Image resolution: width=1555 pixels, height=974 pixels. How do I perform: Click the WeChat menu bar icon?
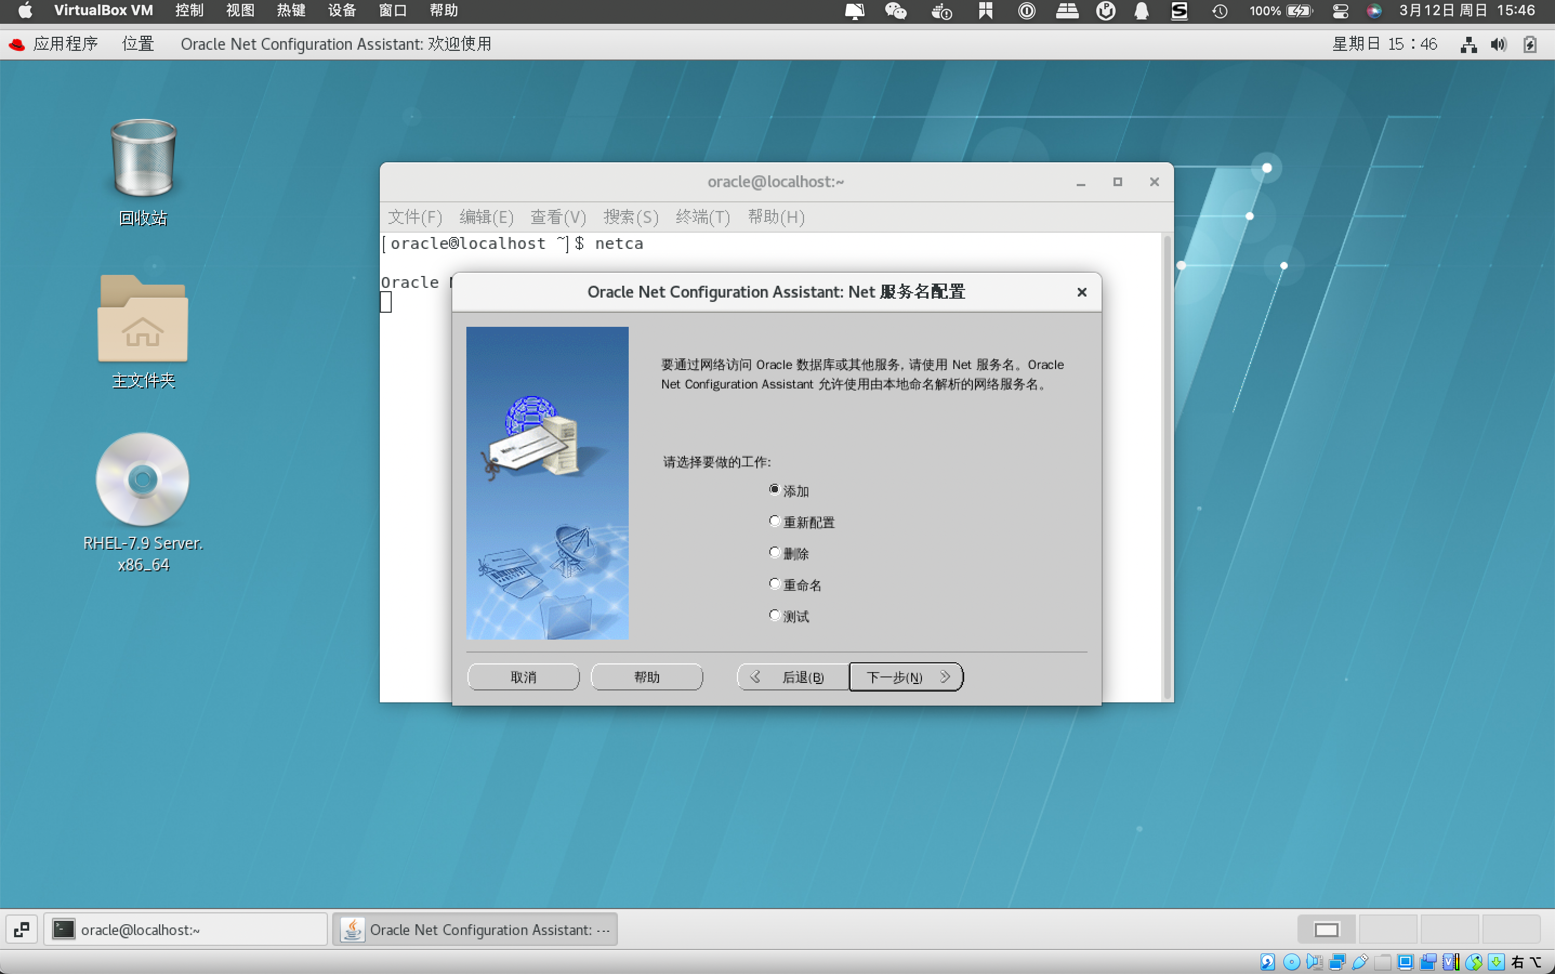[895, 11]
